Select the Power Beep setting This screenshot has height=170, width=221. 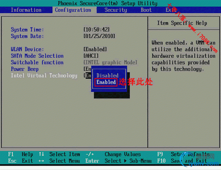pos(25,69)
